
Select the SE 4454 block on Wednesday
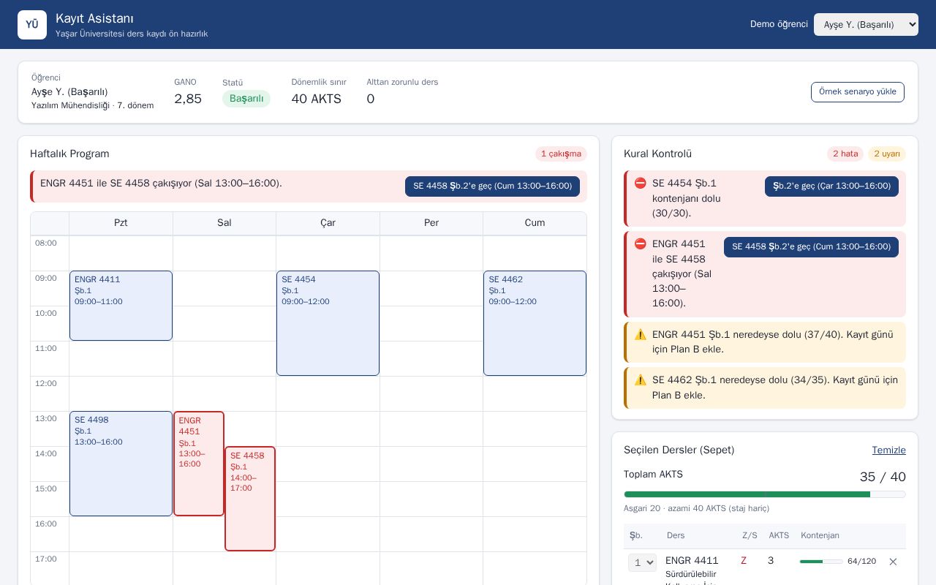(328, 323)
